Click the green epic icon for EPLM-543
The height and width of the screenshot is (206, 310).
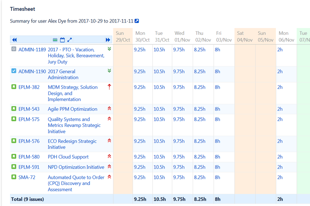(x=14, y=109)
